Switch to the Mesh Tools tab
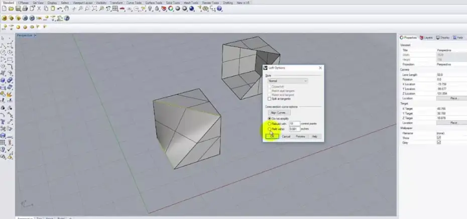This screenshot has height=219, width=467. 191,3
